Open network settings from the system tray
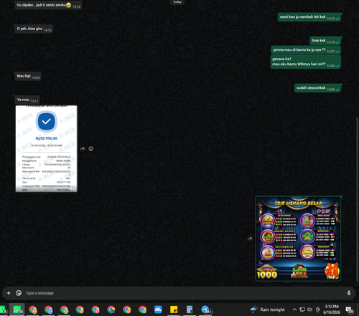 302,310
